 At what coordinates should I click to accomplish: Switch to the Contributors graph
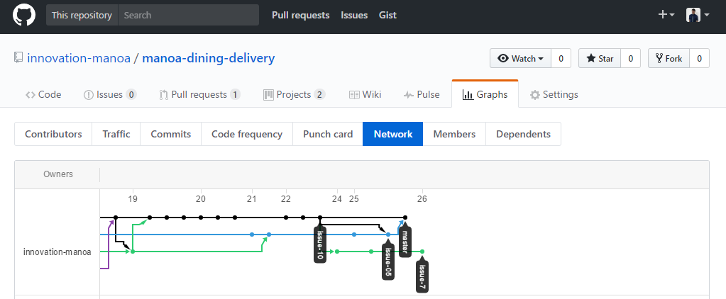pyautogui.click(x=53, y=134)
